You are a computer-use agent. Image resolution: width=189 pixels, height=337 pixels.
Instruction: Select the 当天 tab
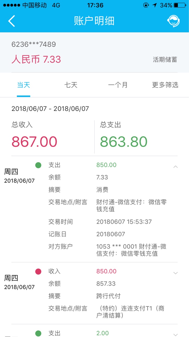[24, 85]
